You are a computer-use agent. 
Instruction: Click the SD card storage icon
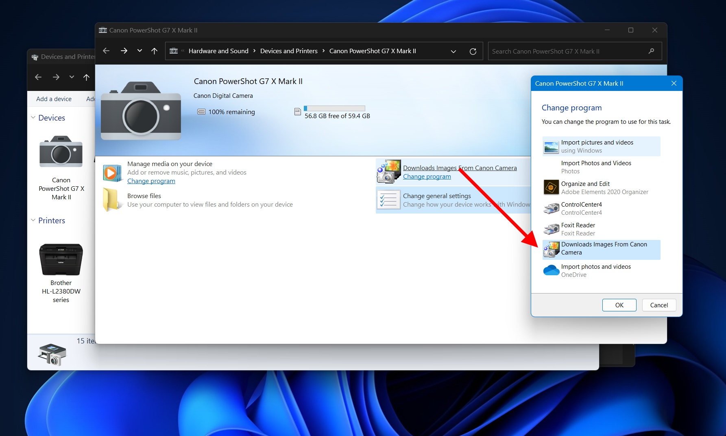point(297,112)
